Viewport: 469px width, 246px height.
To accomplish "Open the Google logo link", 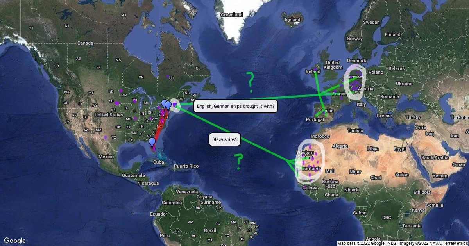I will click(x=15, y=240).
